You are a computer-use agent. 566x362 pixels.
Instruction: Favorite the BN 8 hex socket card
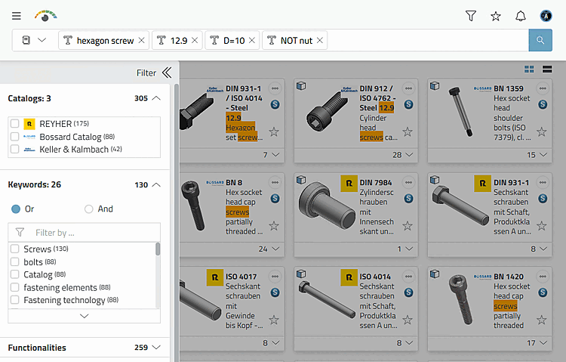click(274, 226)
